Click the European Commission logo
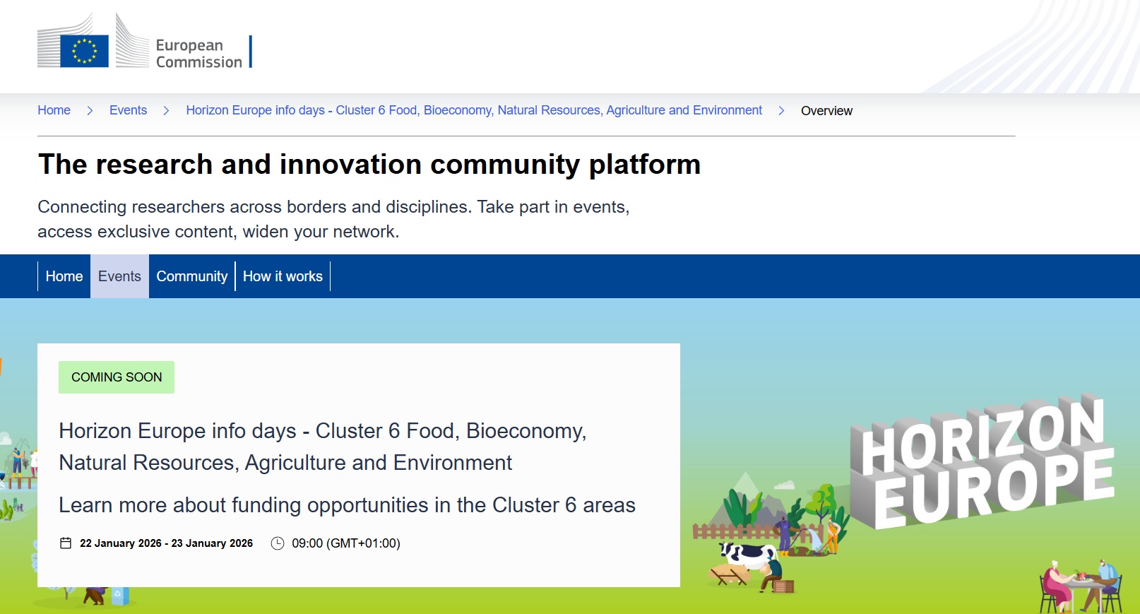1140x614 pixels. pyautogui.click(x=145, y=41)
